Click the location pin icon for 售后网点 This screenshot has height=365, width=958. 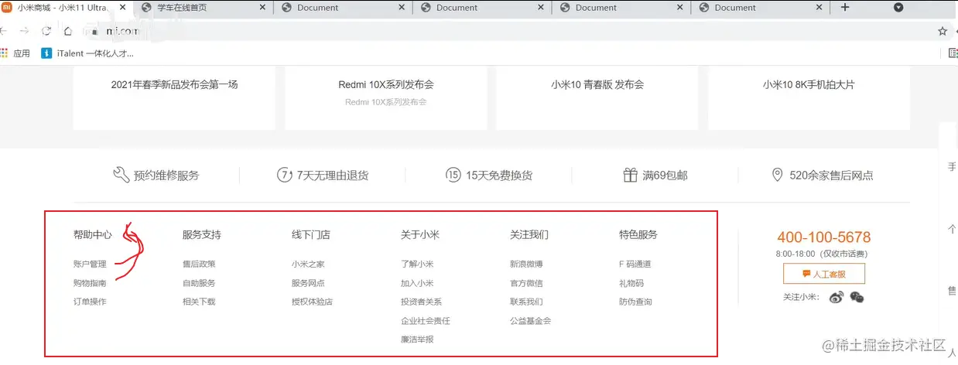(777, 175)
